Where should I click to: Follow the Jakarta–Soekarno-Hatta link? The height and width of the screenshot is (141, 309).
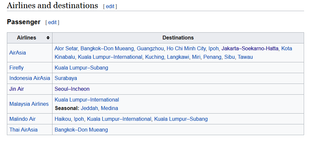250,48
